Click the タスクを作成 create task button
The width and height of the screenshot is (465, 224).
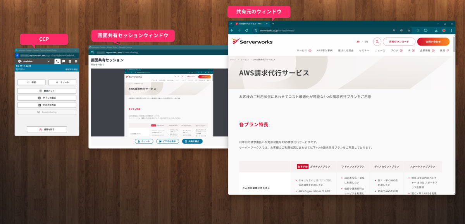[47, 105]
